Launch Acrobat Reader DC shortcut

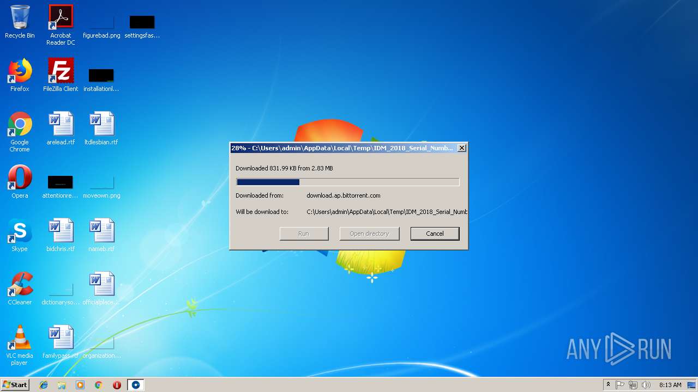pyautogui.click(x=61, y=24)
